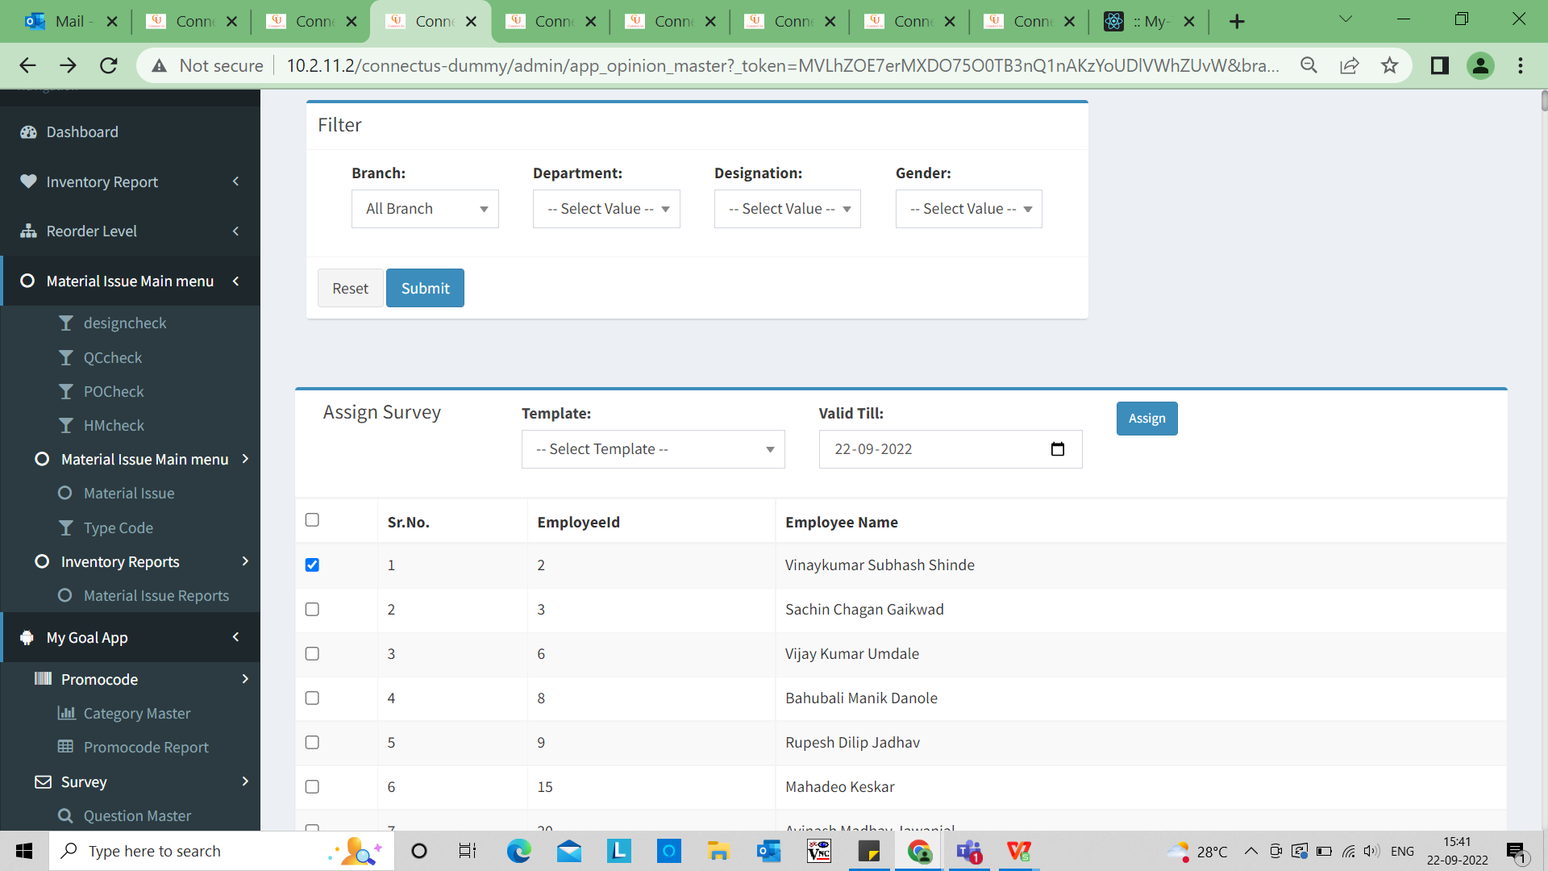Tick the select-all checkbox in the table header
This screenshot has height=871, width=1548.
click(312, 520)
